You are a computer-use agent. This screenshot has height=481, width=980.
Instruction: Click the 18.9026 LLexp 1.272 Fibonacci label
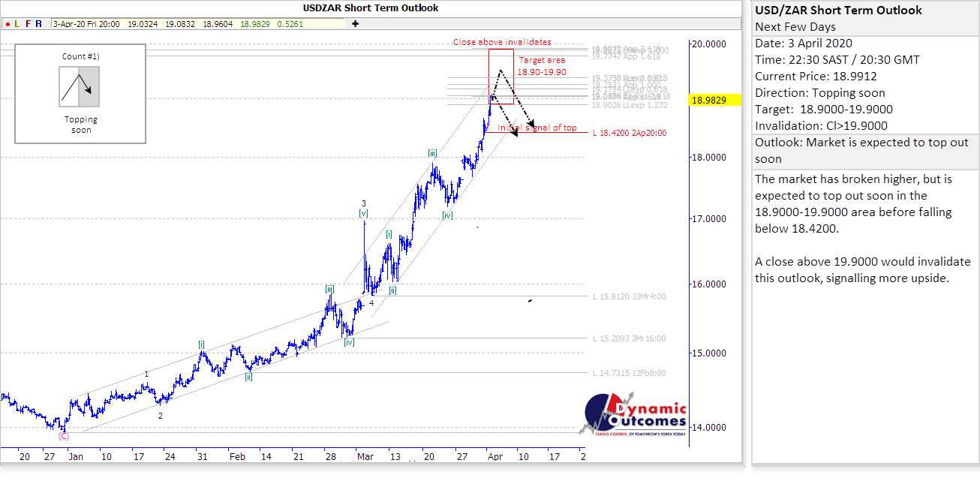pyautogui.click(x=630, y=105)
